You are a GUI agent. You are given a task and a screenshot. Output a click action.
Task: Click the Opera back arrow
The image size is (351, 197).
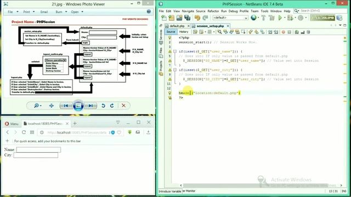pyautogui.click(x=7, y=132)
